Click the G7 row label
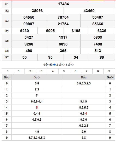Viewport: 116px width, 142px height. point(7,57)
